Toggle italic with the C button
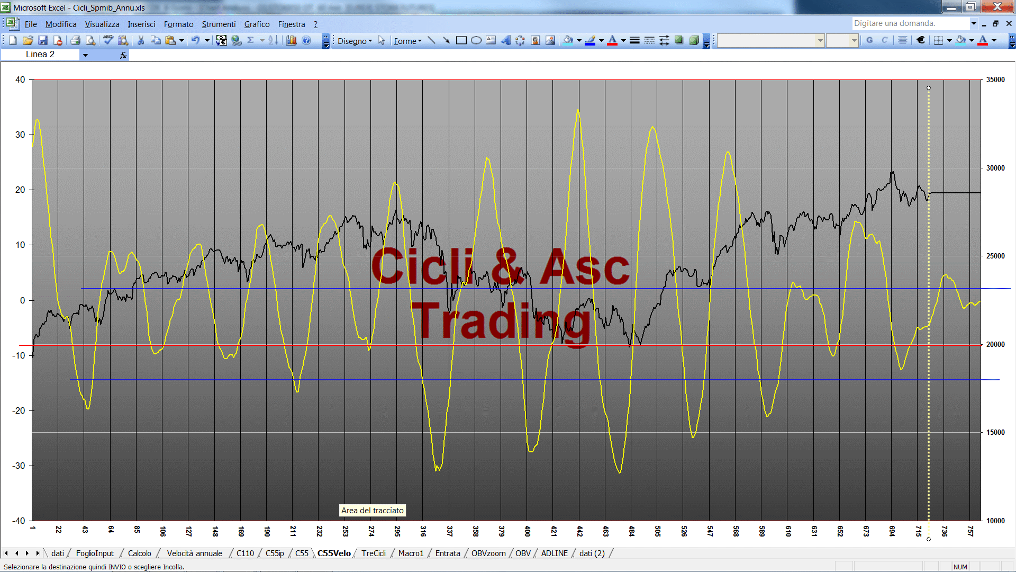The width and height of the screenshot is (1016, 572). 884,40
